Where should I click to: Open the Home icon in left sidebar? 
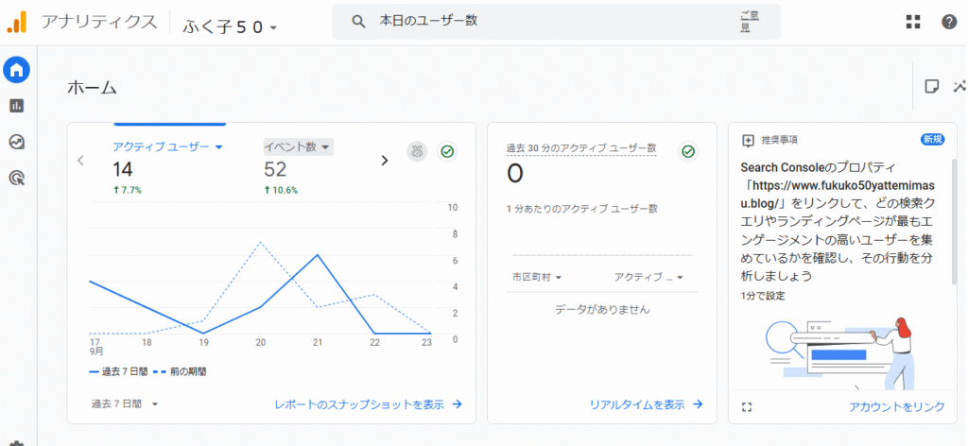(x=16, y=69)
